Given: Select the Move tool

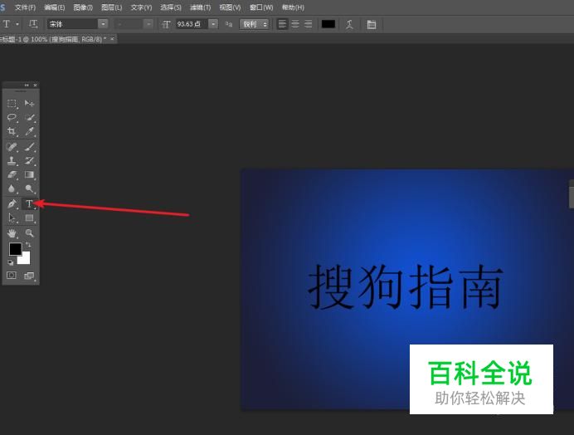Looking at the screenshot, I should point(29,104).
